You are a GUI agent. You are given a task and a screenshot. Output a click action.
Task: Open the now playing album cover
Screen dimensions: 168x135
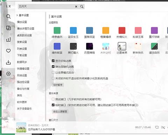(x=21, y=127)
